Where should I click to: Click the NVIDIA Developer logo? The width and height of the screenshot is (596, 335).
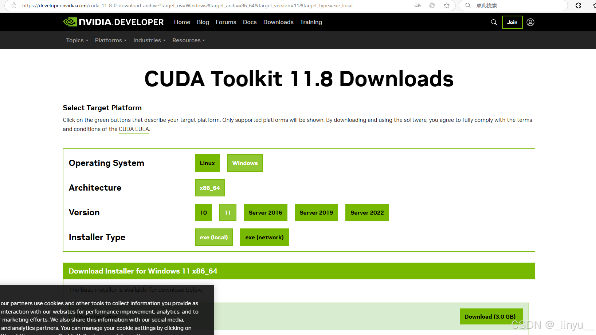[x=113, y=22]
